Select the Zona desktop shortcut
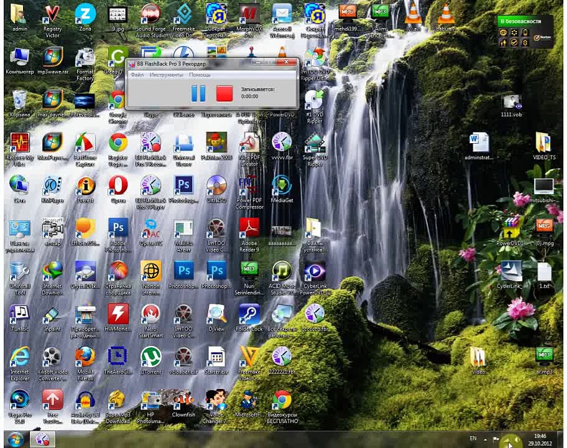Screen dimensions: 567x448 (85, 18)
